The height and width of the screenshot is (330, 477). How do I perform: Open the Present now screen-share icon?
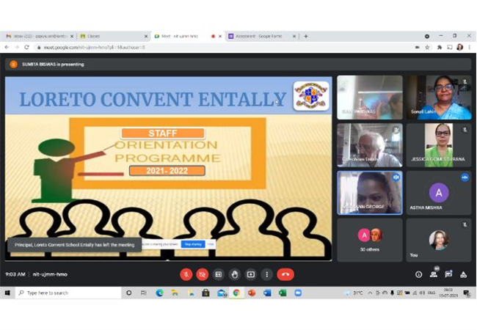pyautogui.click(x=251, y=274)
